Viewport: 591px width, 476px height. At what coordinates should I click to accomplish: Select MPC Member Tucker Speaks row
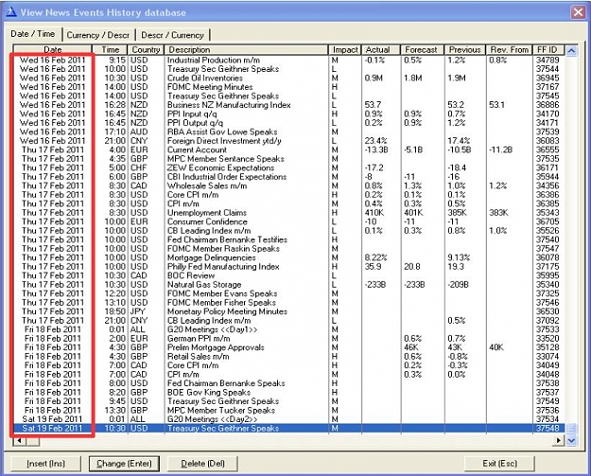[288, 411]
